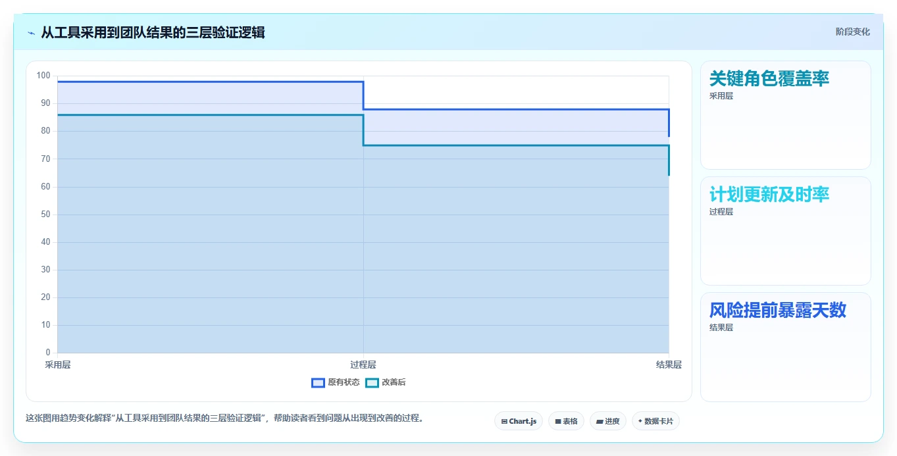897x456 pixels.
Task: Click the 过程层 x-axis label
Action: click(363, 365)
